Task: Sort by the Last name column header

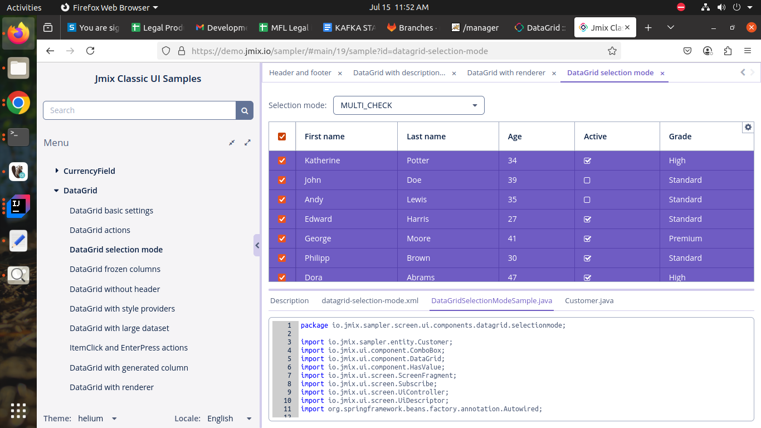Action: tap(448, 137)
